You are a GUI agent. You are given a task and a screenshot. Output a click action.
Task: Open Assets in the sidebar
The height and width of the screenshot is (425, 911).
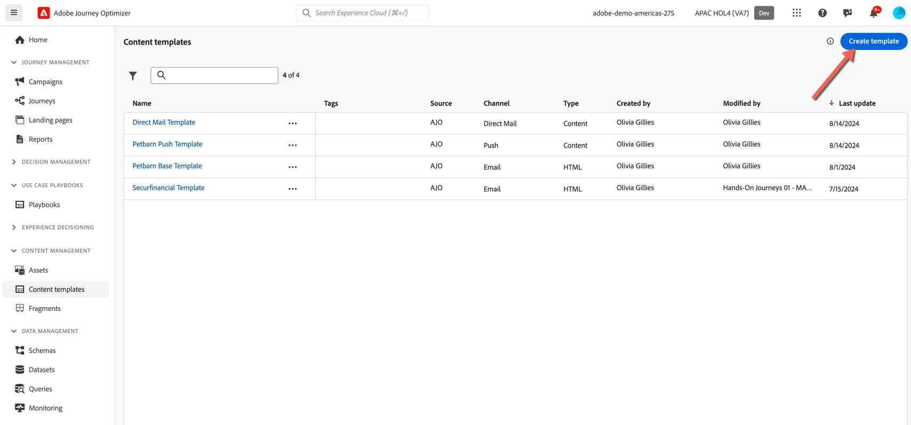coord(38,271)
